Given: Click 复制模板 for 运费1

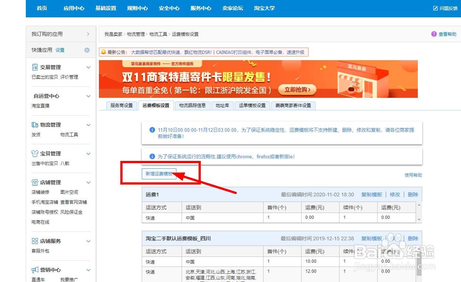Looking at the screenshot, I should pos(371,195).
